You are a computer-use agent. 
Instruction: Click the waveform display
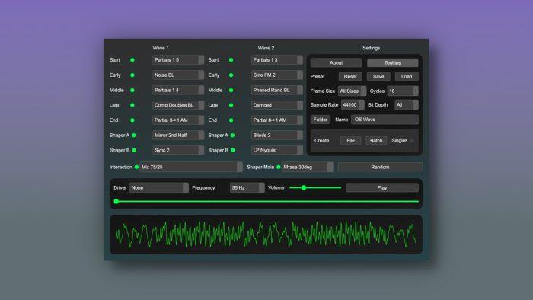(x=266, y=235)
